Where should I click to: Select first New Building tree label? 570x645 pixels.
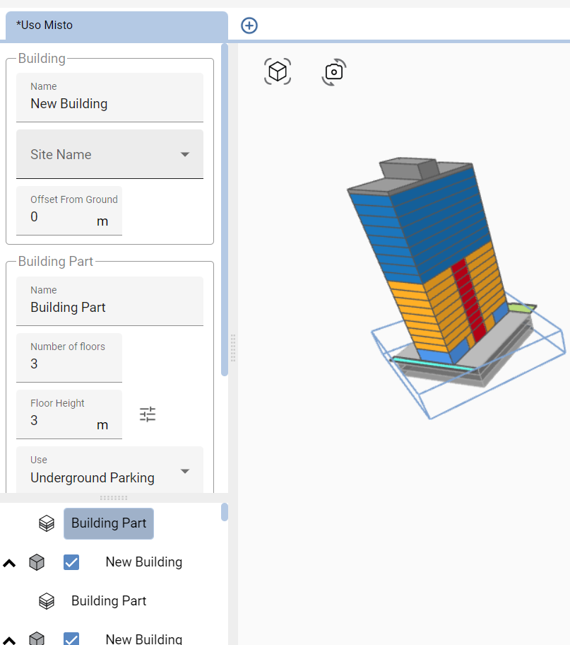point(144,562)
